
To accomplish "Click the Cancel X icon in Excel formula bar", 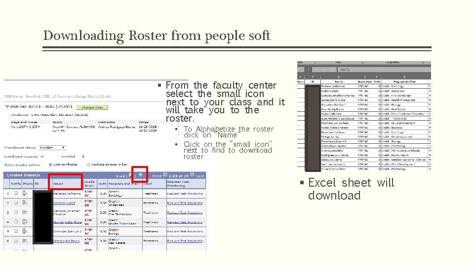I will (x=316, y=69).
